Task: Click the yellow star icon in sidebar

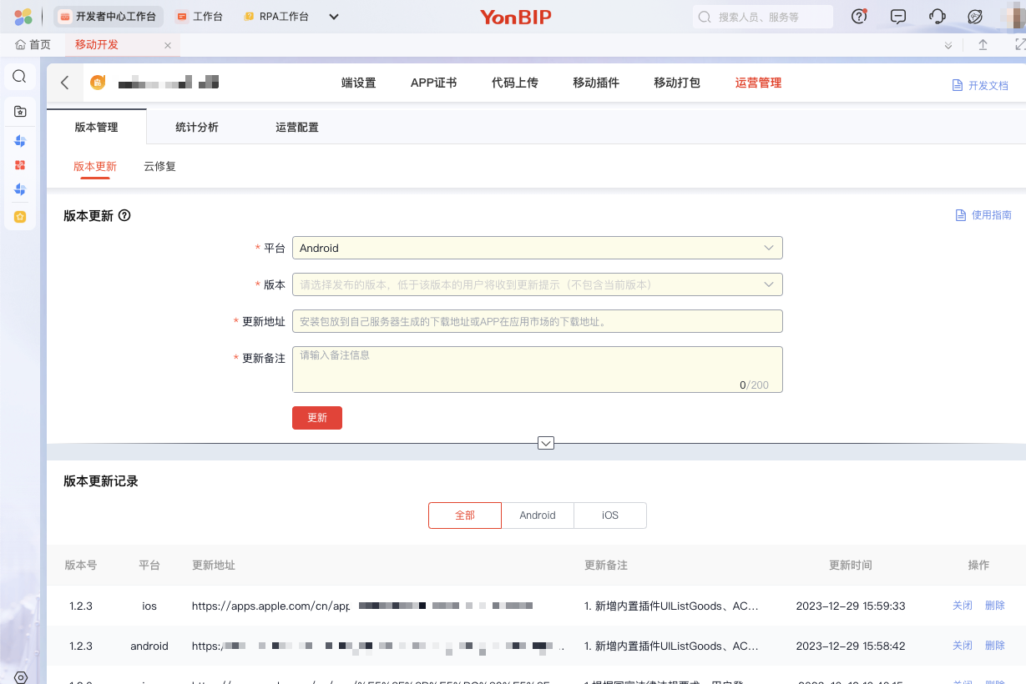Action: pos(20,217)
